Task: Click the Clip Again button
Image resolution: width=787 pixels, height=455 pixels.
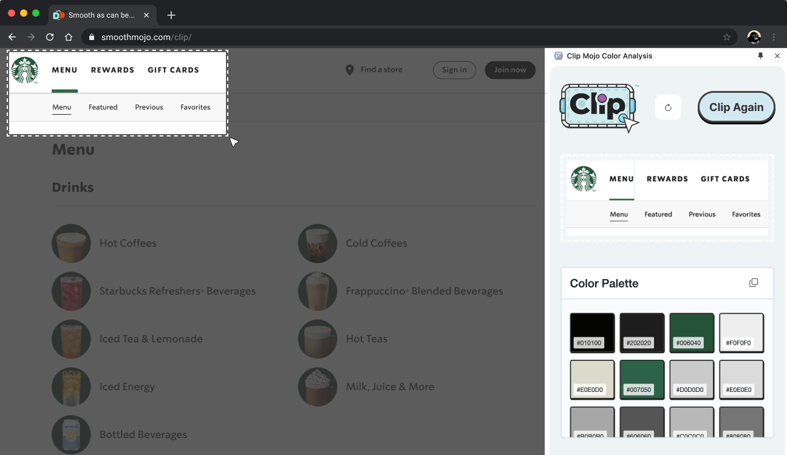Action: [x=736, y=107]
